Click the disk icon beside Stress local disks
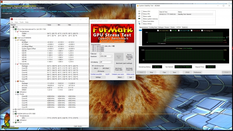233x131 pixels. tap(139, 21)
